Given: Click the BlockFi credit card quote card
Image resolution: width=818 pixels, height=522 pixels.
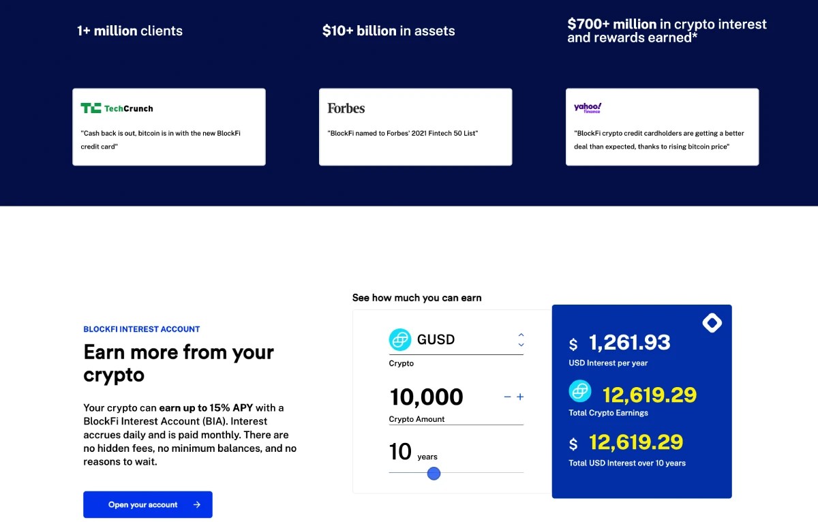Looking at the screenshot, I should 168,127.
